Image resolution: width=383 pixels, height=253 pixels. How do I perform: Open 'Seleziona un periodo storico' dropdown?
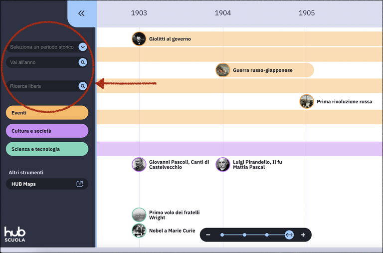(x=83, y=47)
